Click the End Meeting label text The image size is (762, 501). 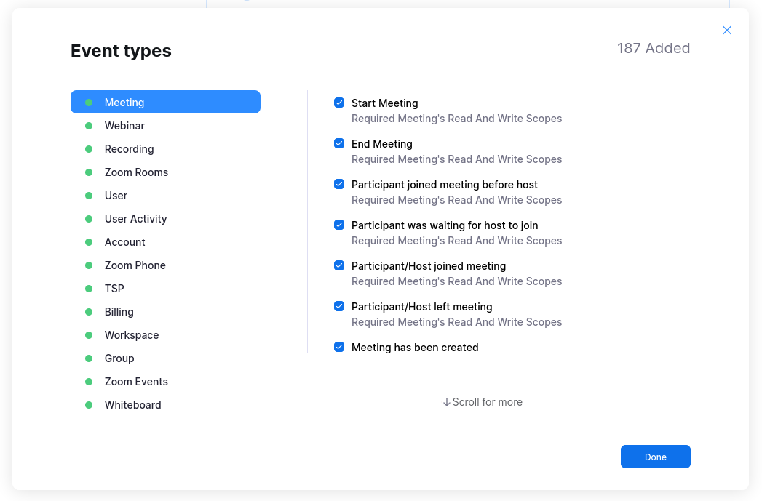coord(381,144)
